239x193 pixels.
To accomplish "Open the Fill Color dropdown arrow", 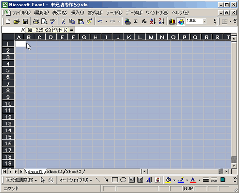I will tap(174, 180).
